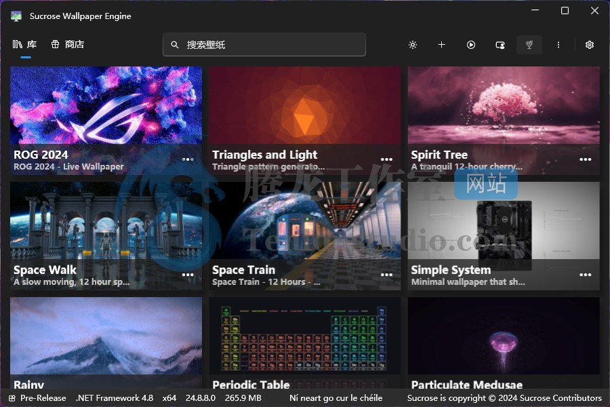Select the ROG 2024 wallpaper thumbnail
This screenshot has height=407, width=610.
click(x=106, y=105)
